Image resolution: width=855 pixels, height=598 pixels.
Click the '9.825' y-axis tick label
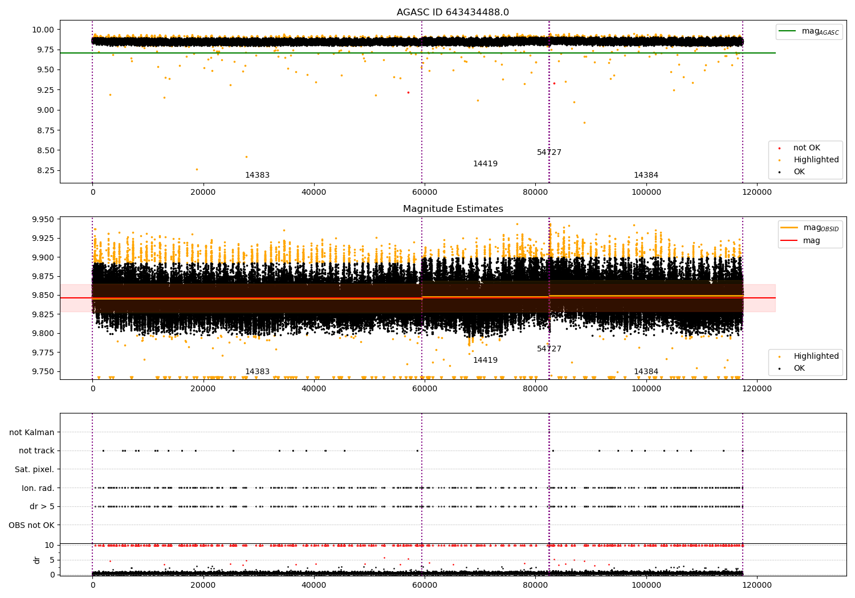click(x=43, y=314)
